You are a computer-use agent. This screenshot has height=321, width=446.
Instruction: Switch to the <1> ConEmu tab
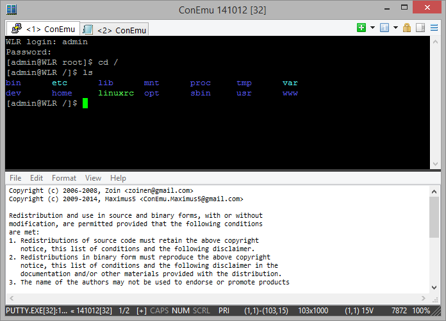coord(44,29)
